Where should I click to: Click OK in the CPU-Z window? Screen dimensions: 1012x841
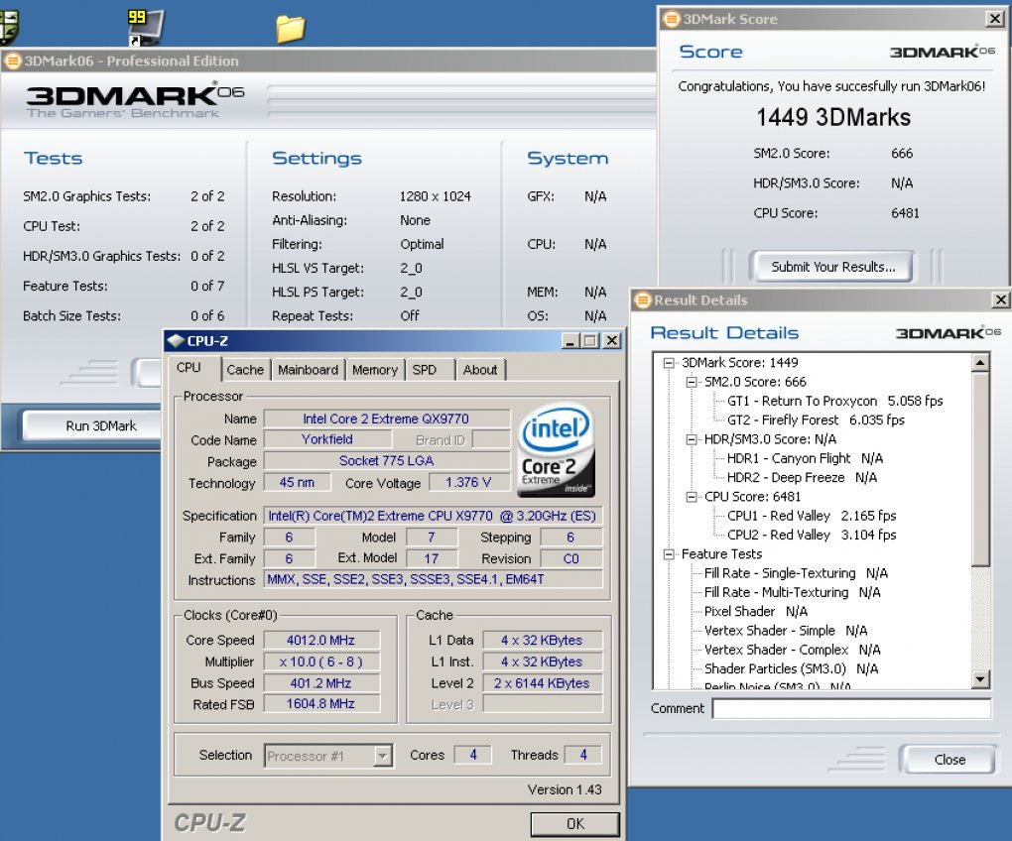click(x=574, y=823)
